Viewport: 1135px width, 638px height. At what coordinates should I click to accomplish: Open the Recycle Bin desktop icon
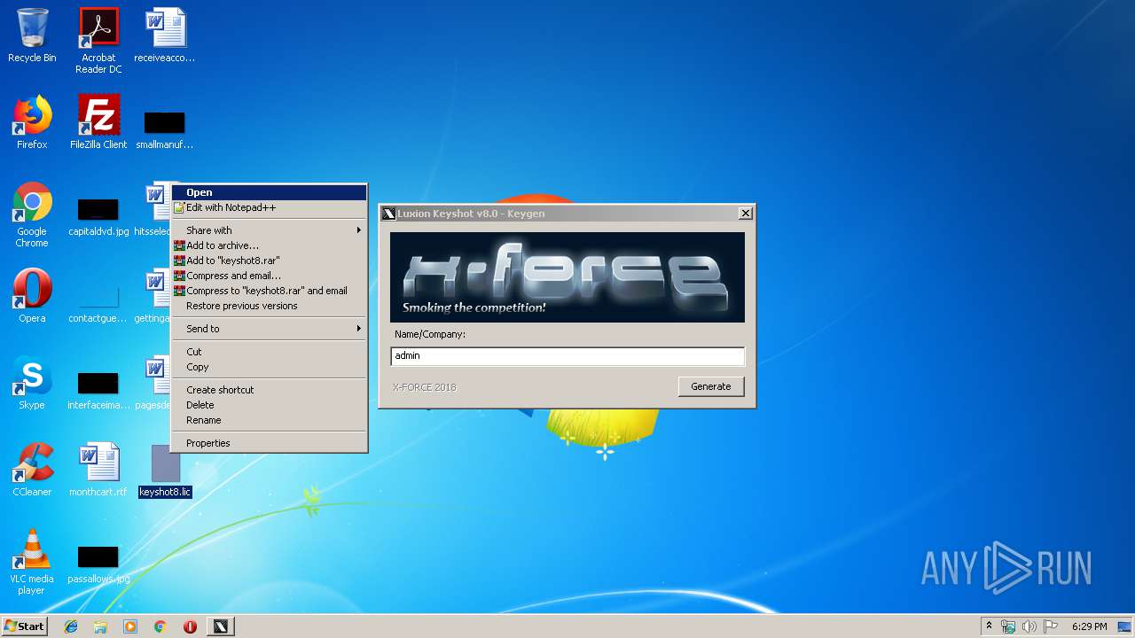click(x=32, y=35)
